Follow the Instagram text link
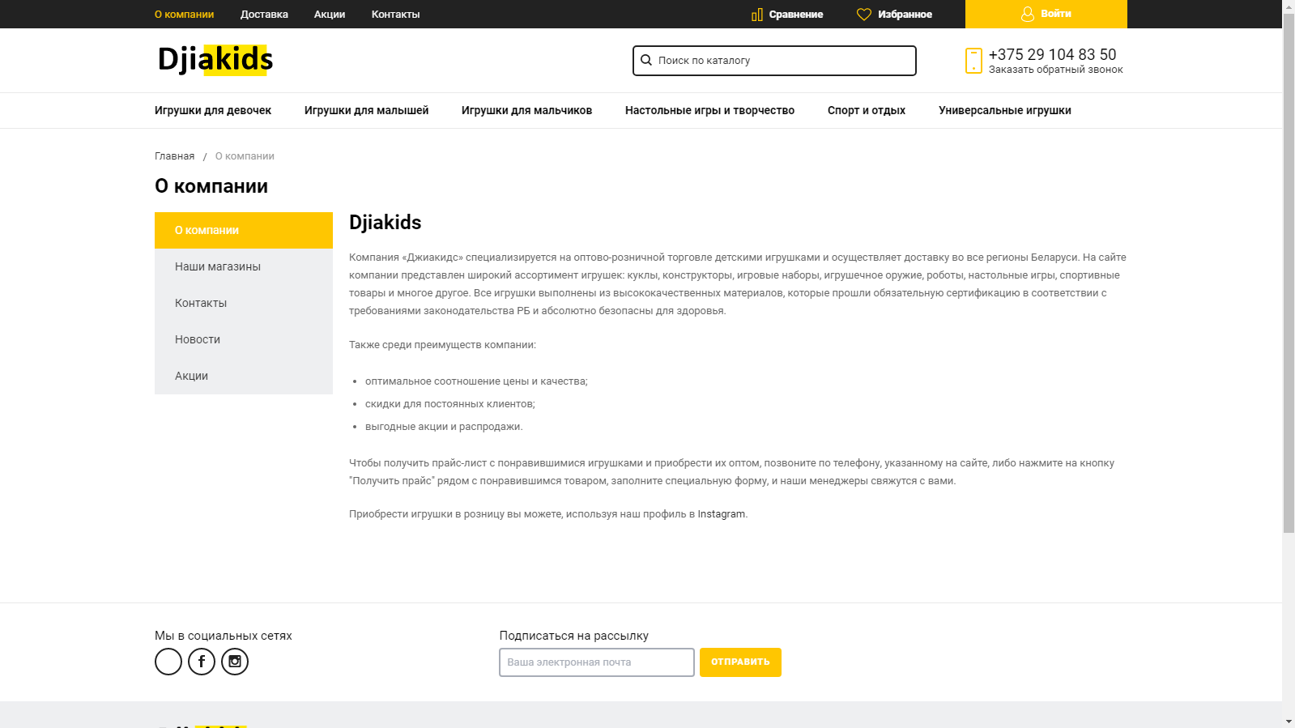 721,514
